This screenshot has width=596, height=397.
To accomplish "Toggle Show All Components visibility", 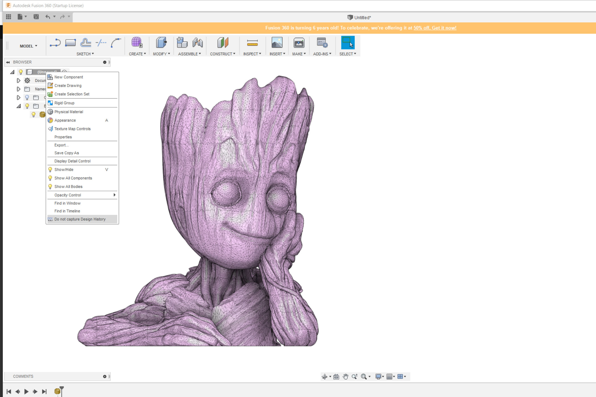I will pyautogui.click(x=73, y=178).
